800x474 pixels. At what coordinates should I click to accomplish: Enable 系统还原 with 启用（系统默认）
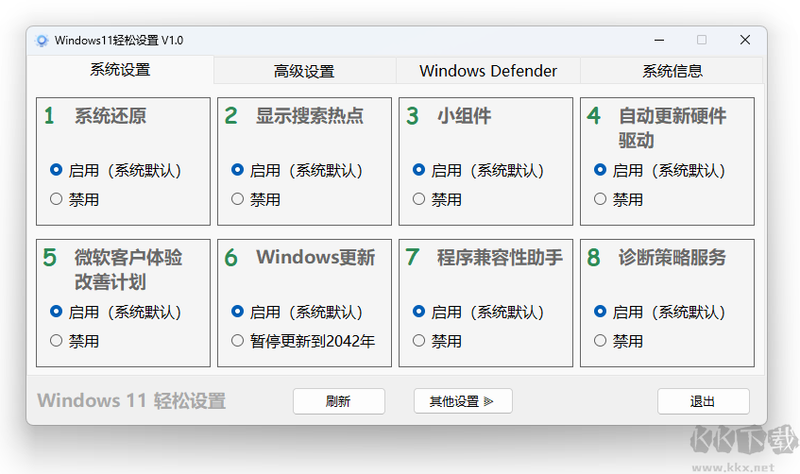[x=56, y=171]
